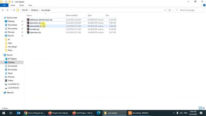Open the ENG language indicator
Viewport: 206px width, 116px height.
pyautogui.click(x=185, y=113)
